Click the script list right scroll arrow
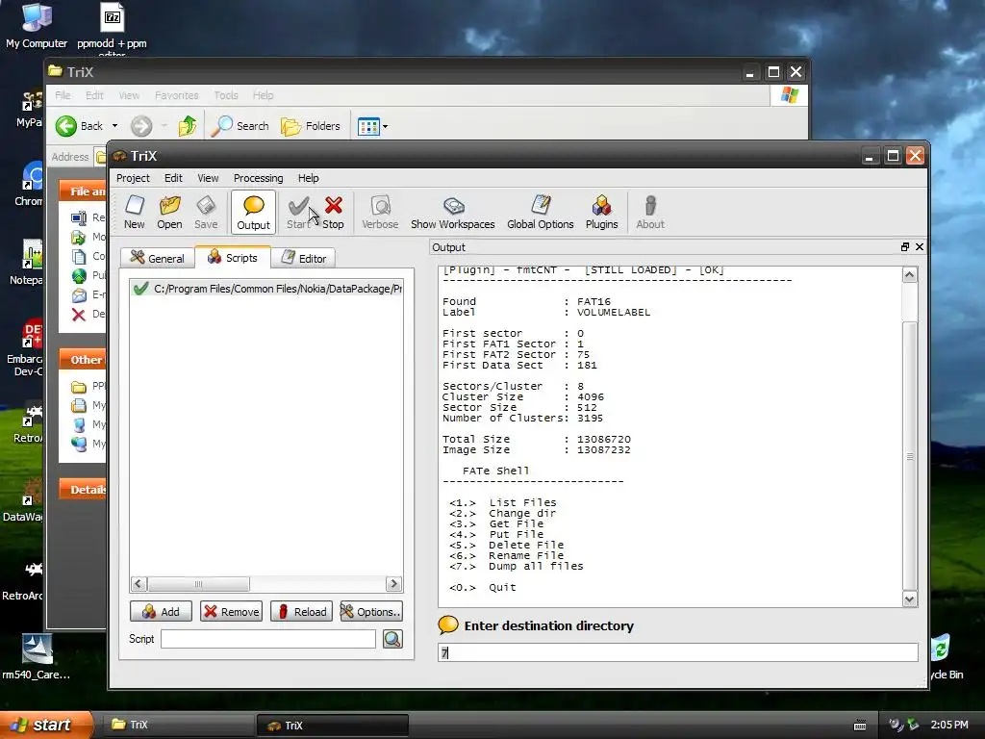985x739 pixels. coord(393,584)
